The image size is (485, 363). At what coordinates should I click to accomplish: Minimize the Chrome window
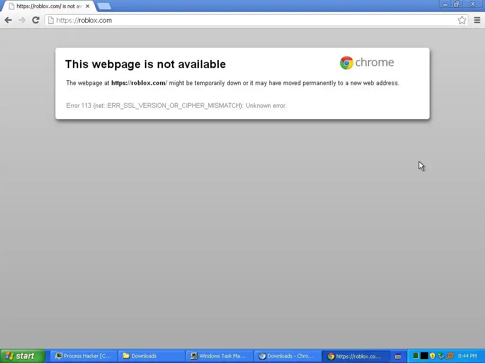pyautogui.click(x=445, y=4)
